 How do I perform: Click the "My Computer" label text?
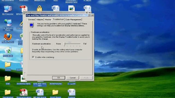pyautogui.click(x=8, y=14)
